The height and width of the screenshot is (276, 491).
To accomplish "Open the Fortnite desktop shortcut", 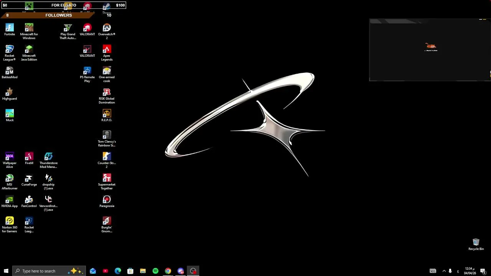I will pos(10,30).
